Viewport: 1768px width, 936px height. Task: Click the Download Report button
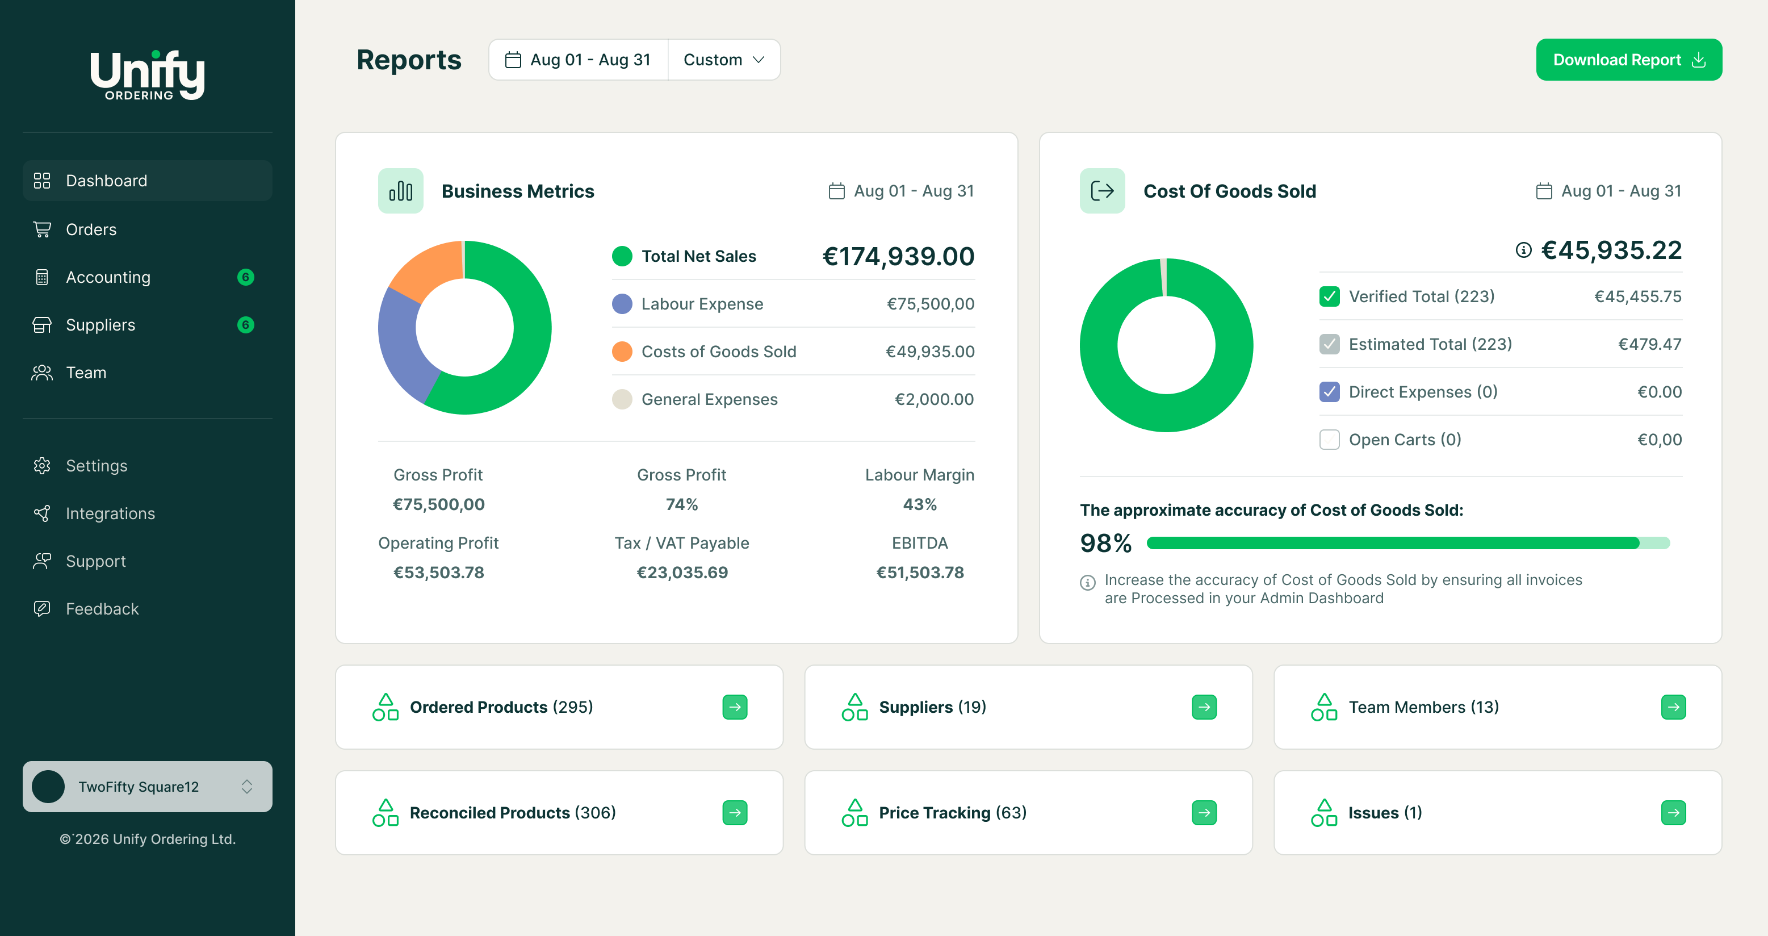click(1629, 60)
